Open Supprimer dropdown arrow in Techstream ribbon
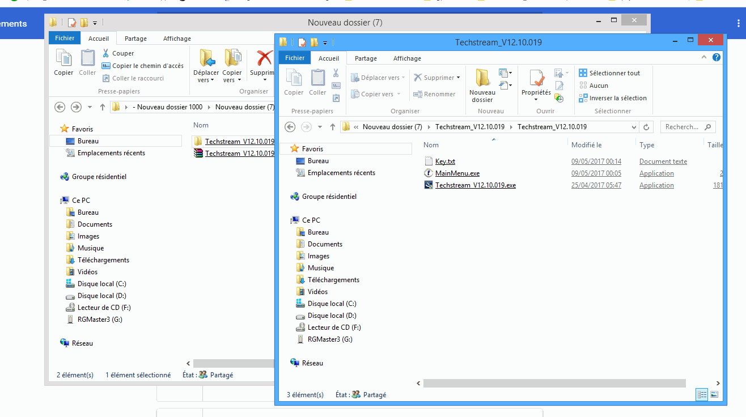Viewport: 746px width, 417px height. pyautogui.click(x=458, y=78)
